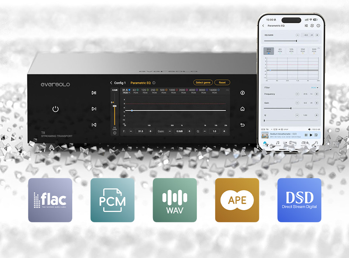This screenshot has height=258, width=349.
Task: Tap the info icon on the device's right side
Action: [x=242, y=93]
